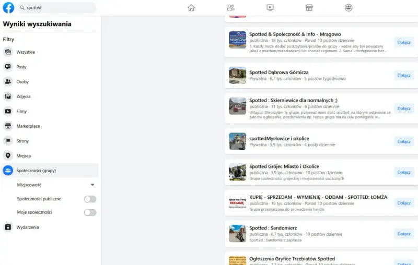This screenshot has width=418, height=265.
Task: Click the Zdjęcia photo icon
Action: [8, 97]
